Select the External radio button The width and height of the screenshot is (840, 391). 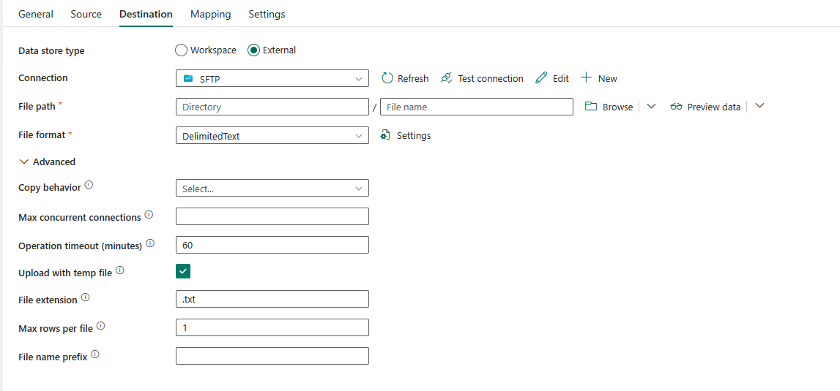(254, 50)
